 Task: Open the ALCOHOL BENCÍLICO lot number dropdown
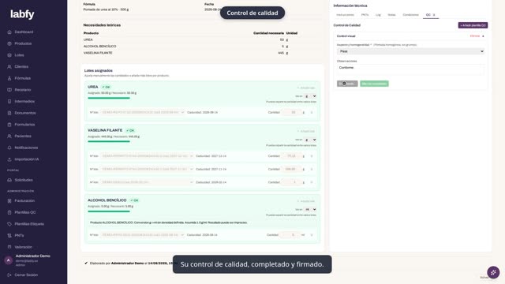[143, 235]
